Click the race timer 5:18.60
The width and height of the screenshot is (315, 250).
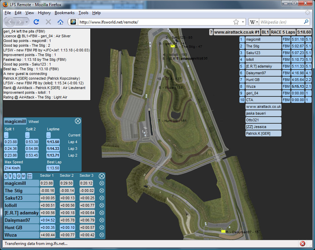[x=304, y=32]
